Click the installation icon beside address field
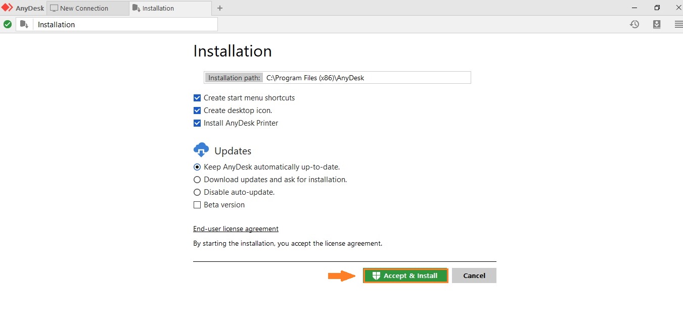This screenshot has width=683, height=333. pyautogui.click(x=24, y=24)
